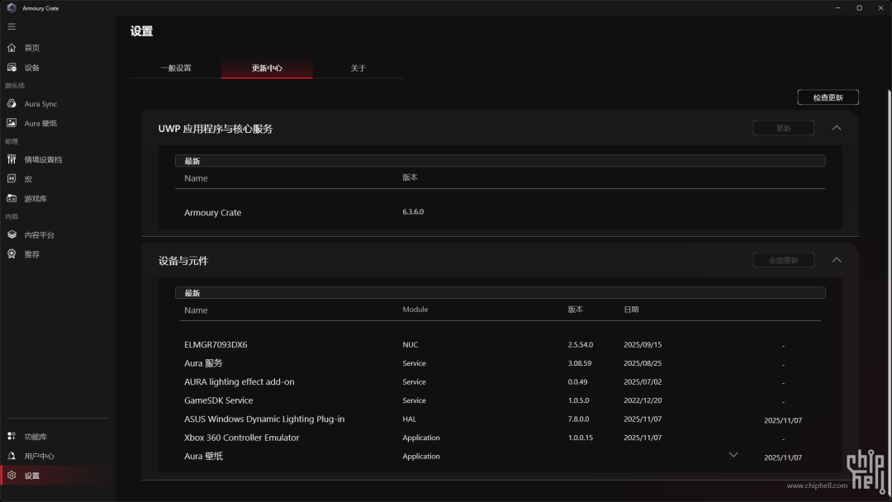Image resolution: width=892 pixels, height=502 pixels.
Task: Open the hamburger menu icon
Action: 12,26
